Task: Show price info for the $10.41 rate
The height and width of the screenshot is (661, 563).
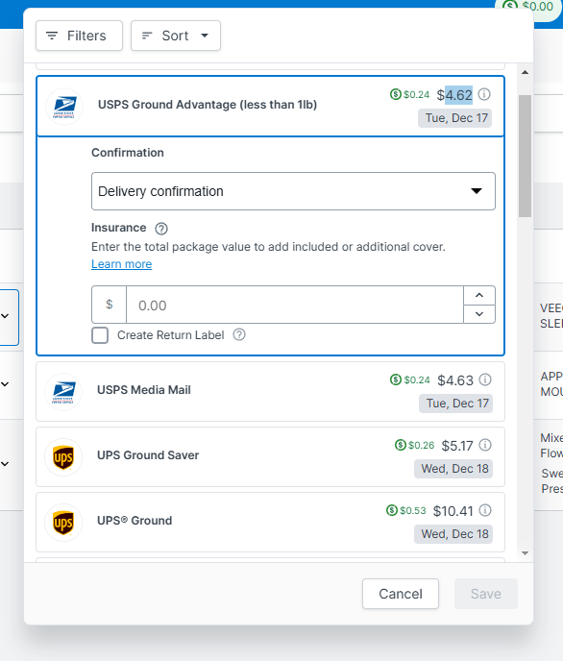Action: pos(485,510)
